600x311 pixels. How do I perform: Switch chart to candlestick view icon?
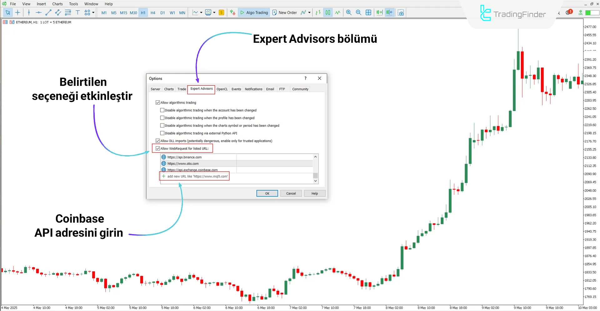point(328,12)
